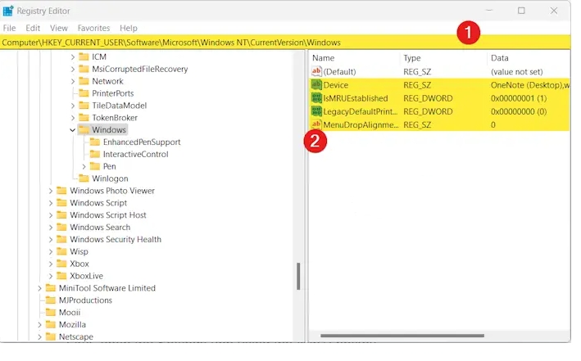Expand the ICM key
The height and width of the screenshot is (361, 581).
click(x=73, y=57)
